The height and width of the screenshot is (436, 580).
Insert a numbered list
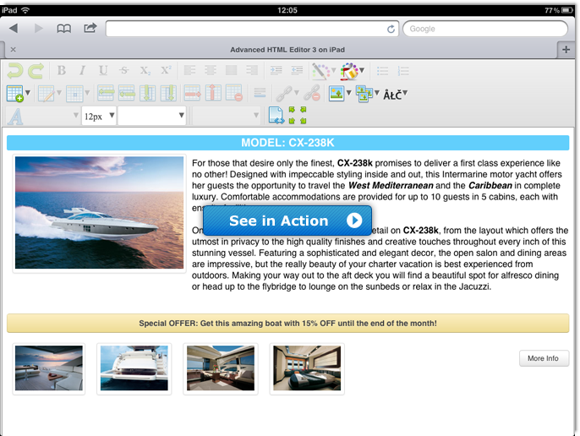point(403,71)
